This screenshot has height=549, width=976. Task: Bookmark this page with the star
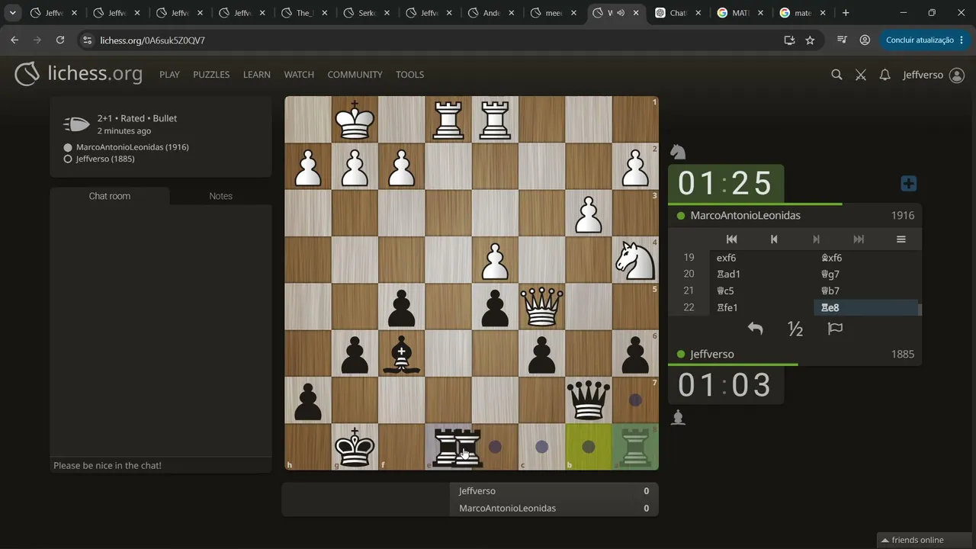[x=810, y=40]
